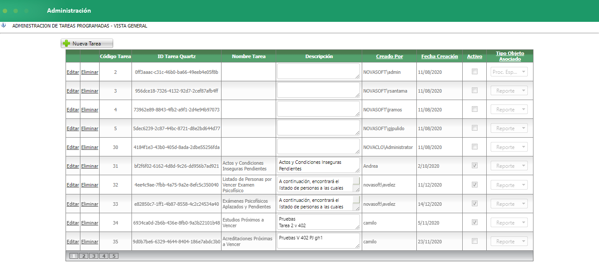Open Proc. Esp... dropdown for task 2
This screenshot has width=599, height=277.
[509, 72]
